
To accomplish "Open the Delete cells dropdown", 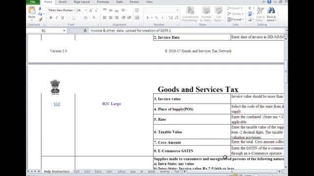I will point(235,14).
